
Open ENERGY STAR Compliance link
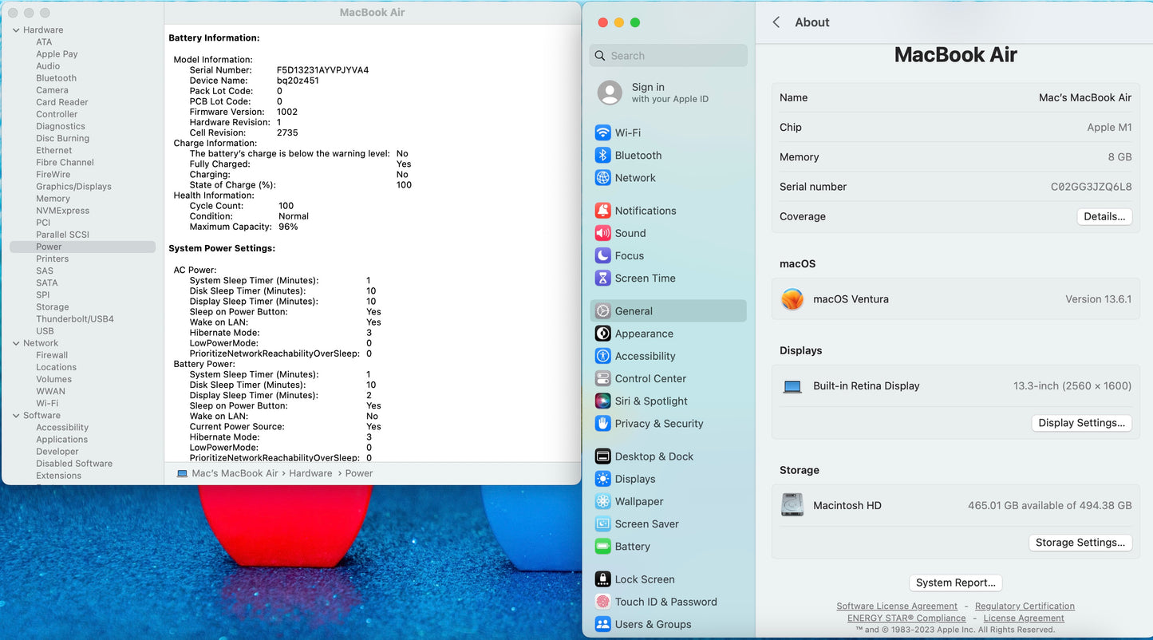(x=906, y=618)
